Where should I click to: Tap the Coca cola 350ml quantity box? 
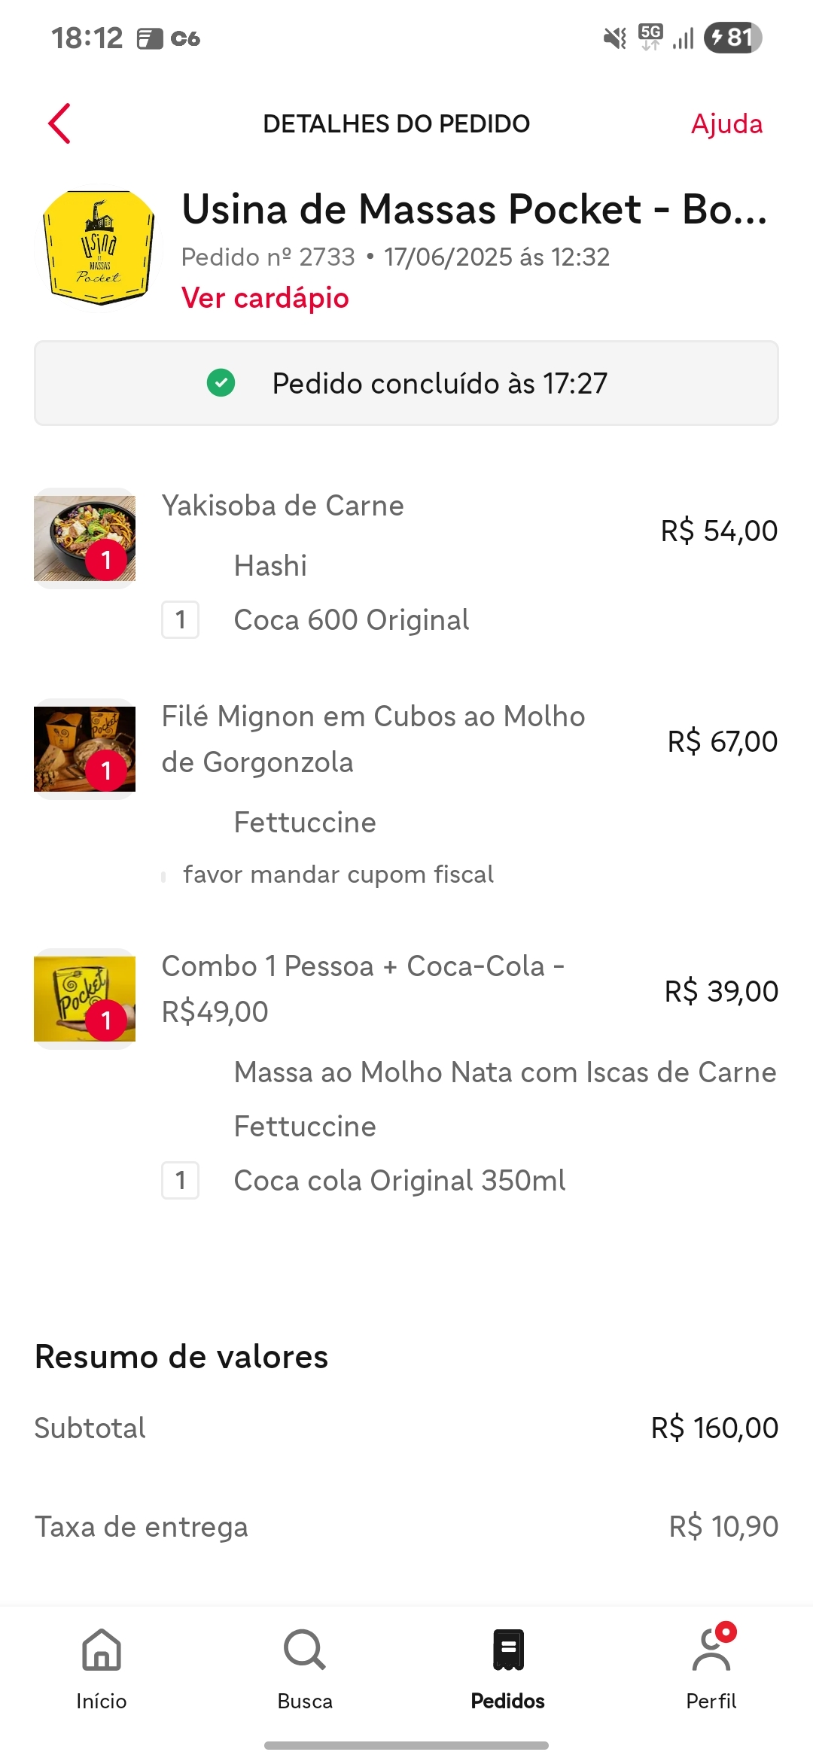point(181,1180)
